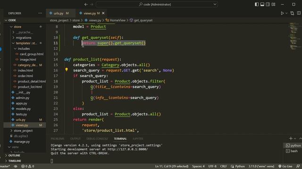The height and width of the screenshot is (169, 302).
Task: Select the bash terminal instance
Action: click(292, 151)
